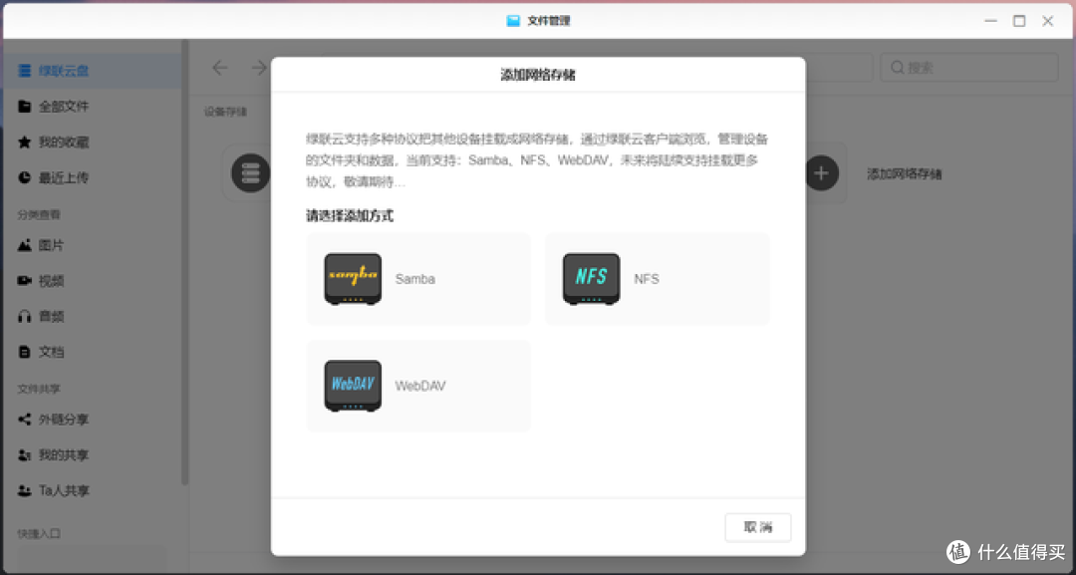Open 绿联云盘 in the sidebar
The image size is (1076, 575).
click(92, 71)
